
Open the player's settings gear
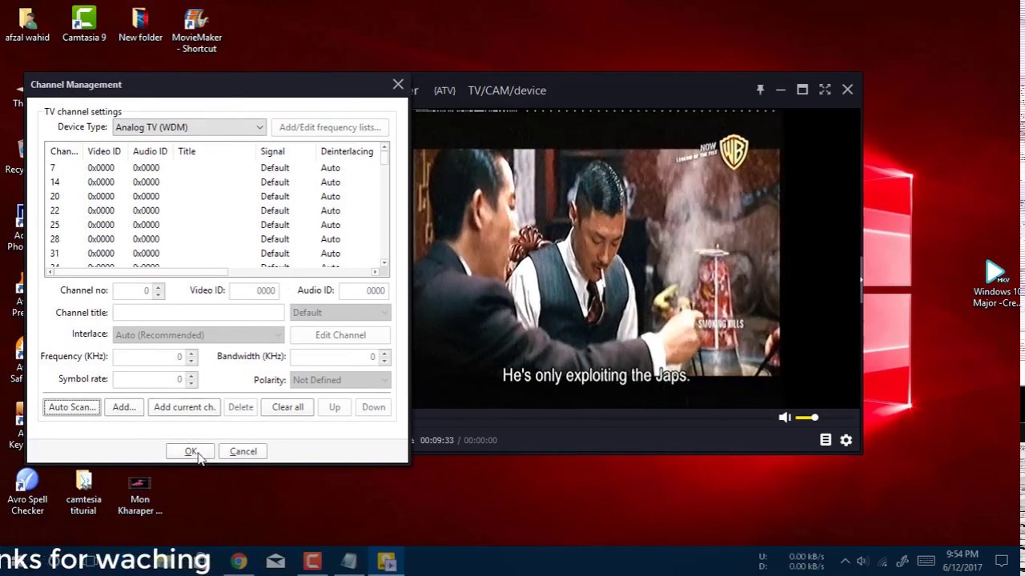tap(846, 440)
